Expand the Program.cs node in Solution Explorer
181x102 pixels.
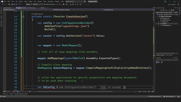158,22
